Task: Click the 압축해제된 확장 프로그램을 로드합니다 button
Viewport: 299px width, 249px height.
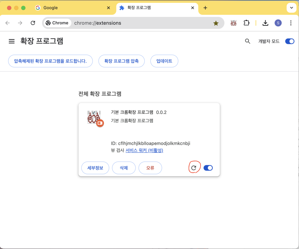Action: click(x=50, y=61)
